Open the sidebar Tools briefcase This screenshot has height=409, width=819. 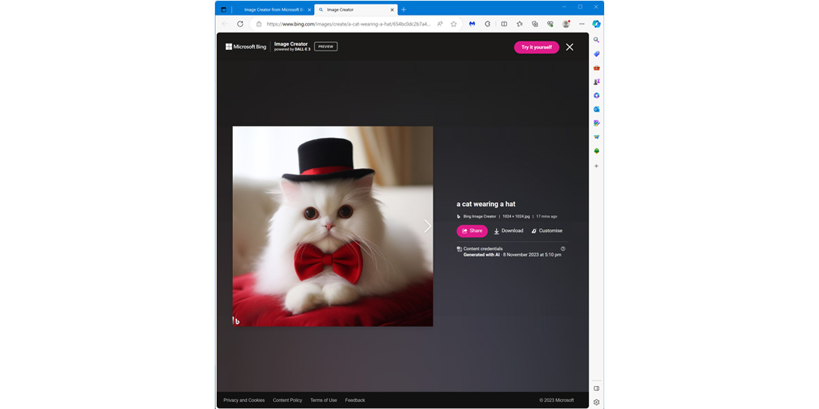[x=597, y=68]
